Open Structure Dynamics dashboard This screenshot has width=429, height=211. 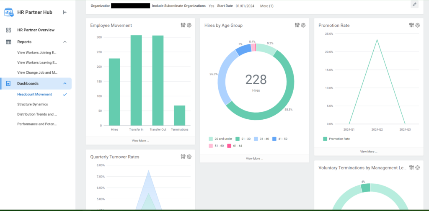coord(33,104)
